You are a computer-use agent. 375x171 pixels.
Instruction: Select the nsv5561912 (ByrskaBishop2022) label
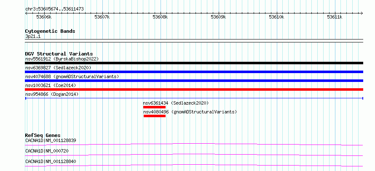[x=62, y=59]
